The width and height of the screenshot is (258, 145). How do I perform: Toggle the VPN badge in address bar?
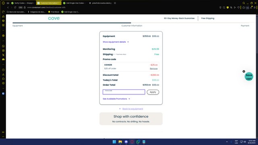[x=21, y=7]
